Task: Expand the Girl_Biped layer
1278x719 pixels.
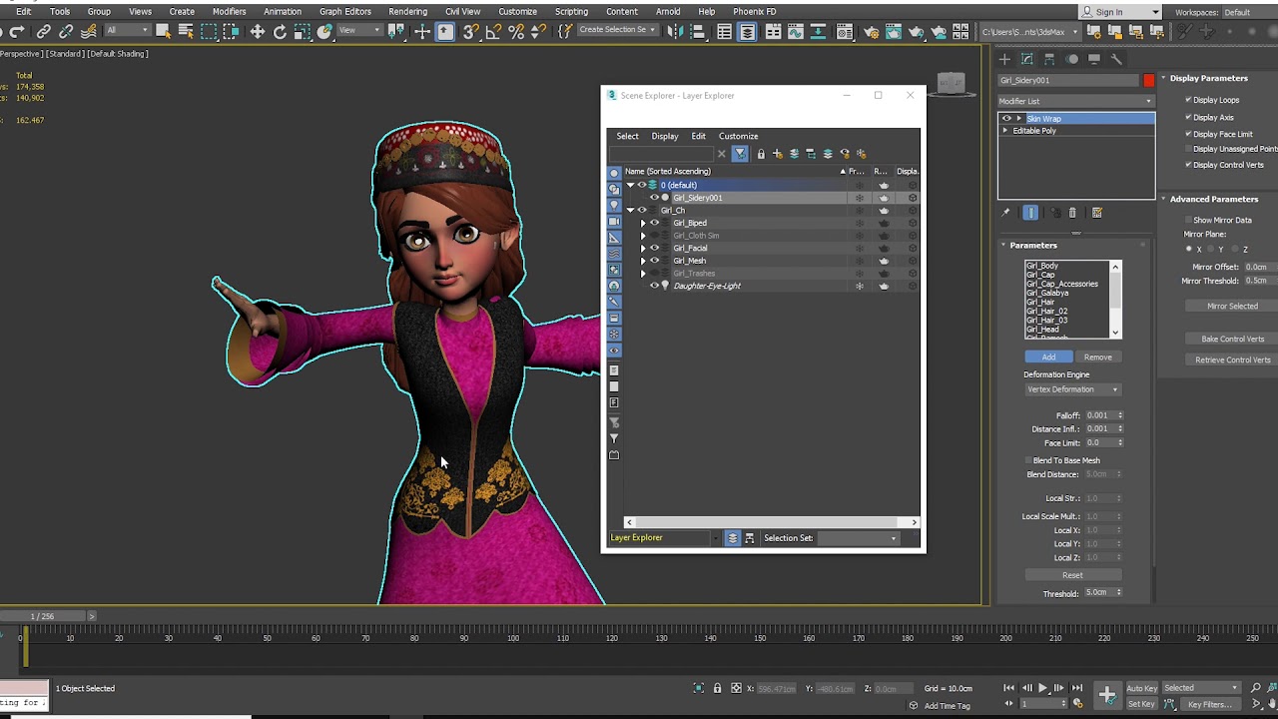Action: 642,223
